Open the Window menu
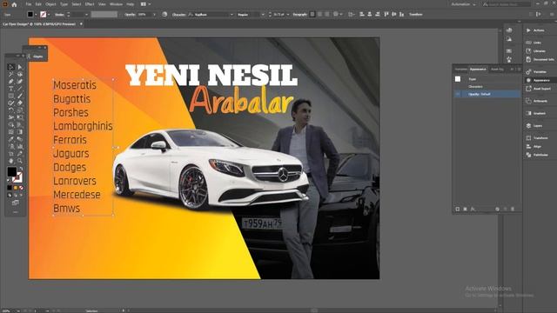The height and width of the screenshot is (313, 557). pos(116,4)
